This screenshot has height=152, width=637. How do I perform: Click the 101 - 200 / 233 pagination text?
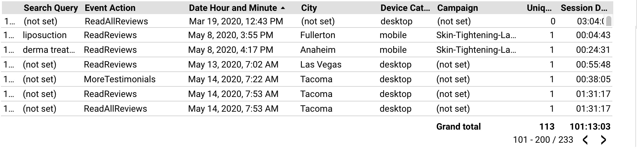(x=543, y=140)
